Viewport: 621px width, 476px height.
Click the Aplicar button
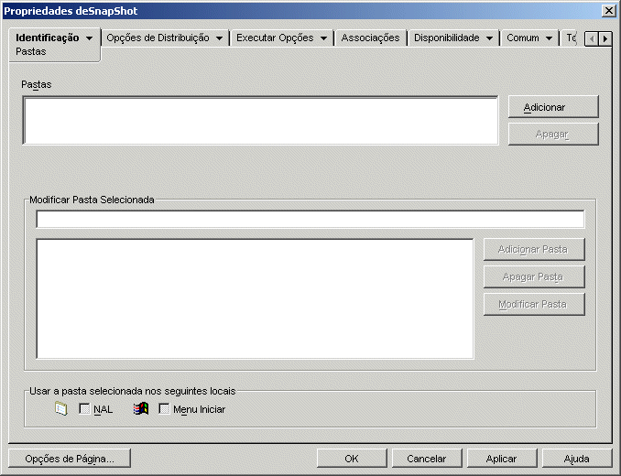(502, 459)
